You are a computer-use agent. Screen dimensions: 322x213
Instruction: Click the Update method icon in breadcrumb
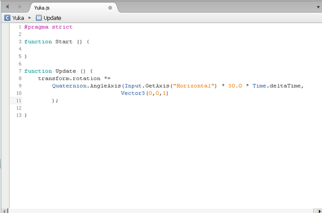[39, 18]
